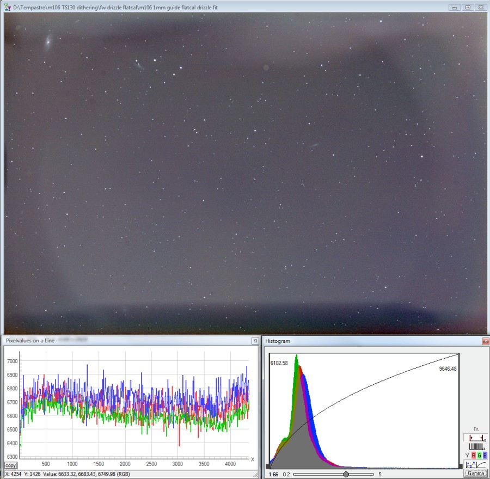Toggle the Y luminance channel in histogram
The height and width of the screenshot is (479, 490).
point(467,456)
